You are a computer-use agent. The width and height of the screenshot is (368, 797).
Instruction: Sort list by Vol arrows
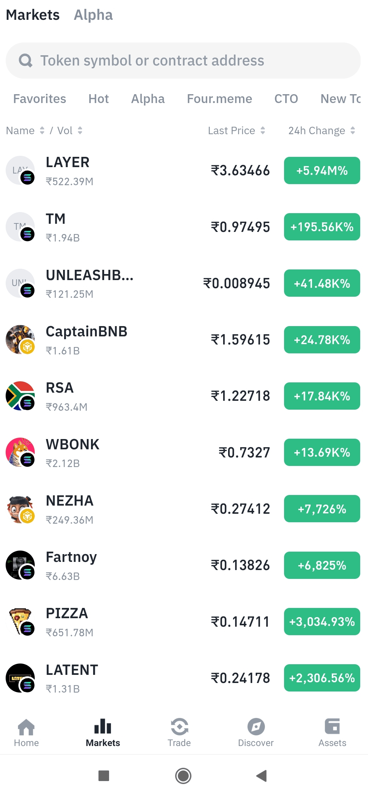coord(80,131)
